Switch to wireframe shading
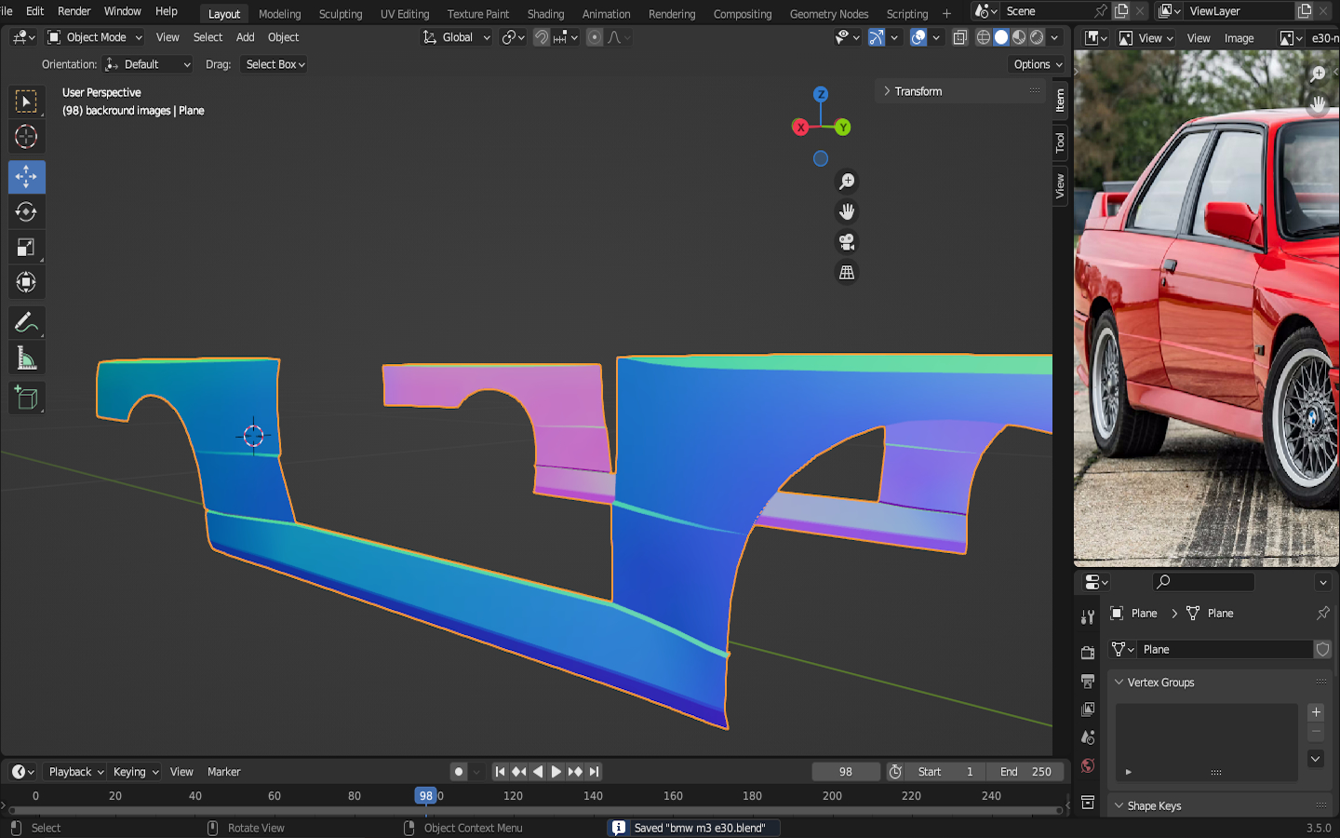 pos(984,37)
